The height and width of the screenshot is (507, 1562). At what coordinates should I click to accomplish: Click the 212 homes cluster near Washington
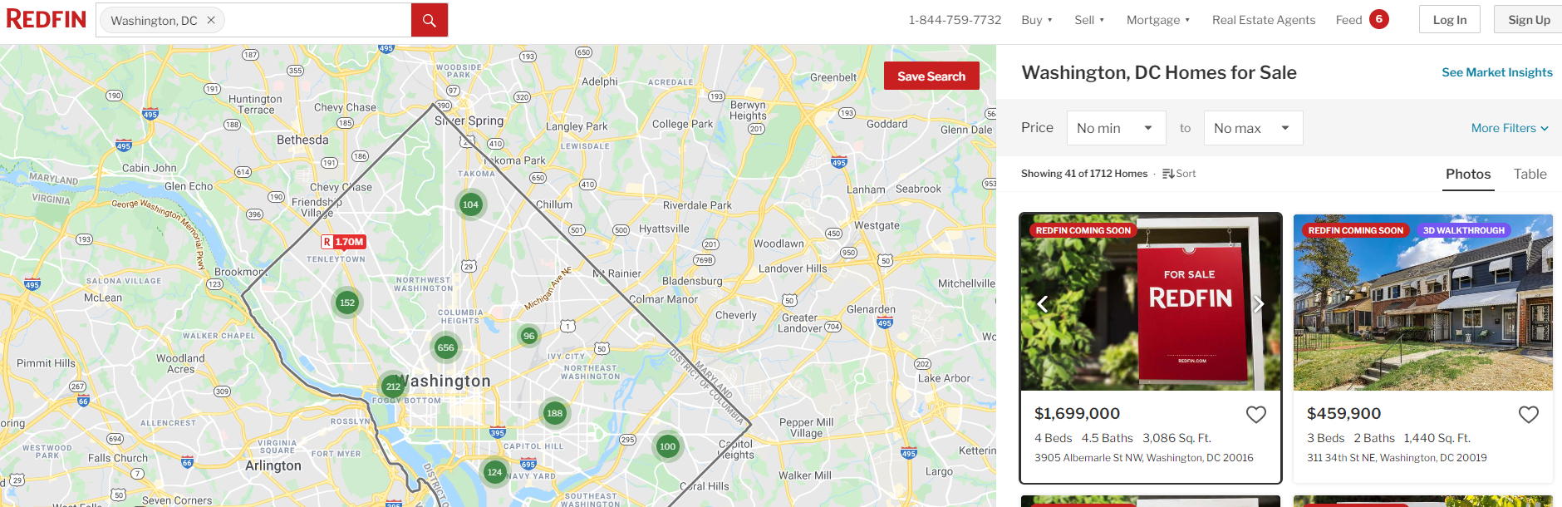(393, 386)
